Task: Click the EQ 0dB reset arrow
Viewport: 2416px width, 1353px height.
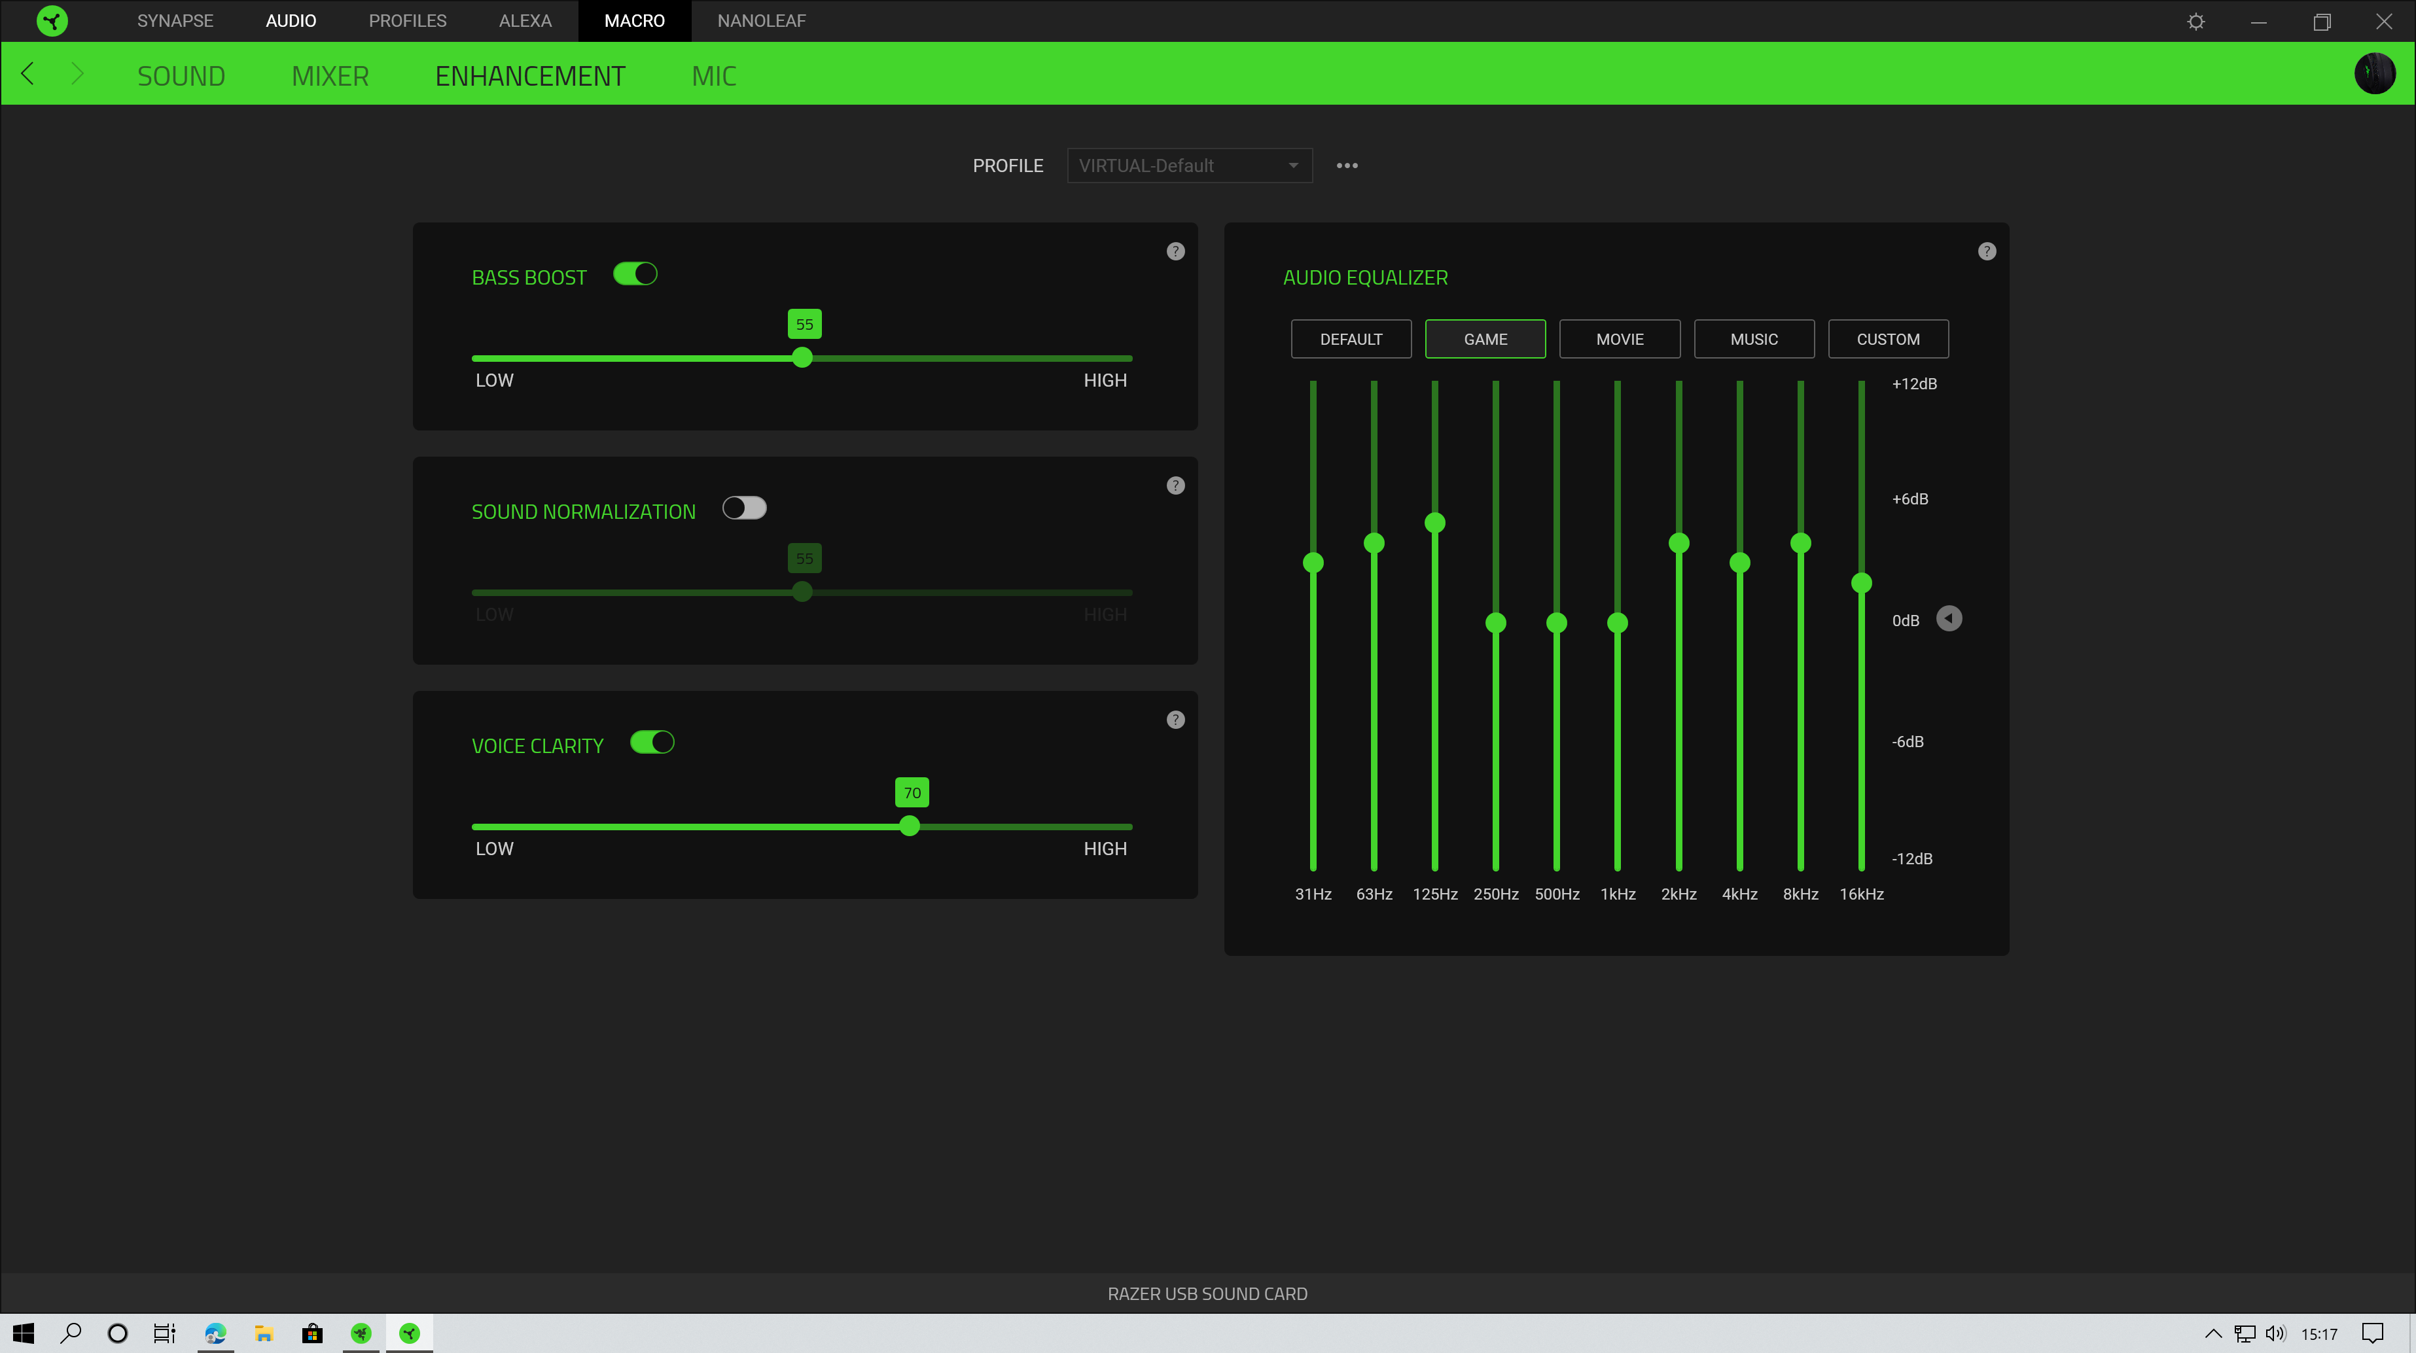Action: 1949,619
